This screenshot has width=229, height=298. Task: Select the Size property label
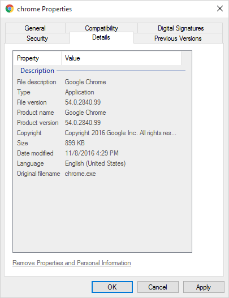[23, 143]
